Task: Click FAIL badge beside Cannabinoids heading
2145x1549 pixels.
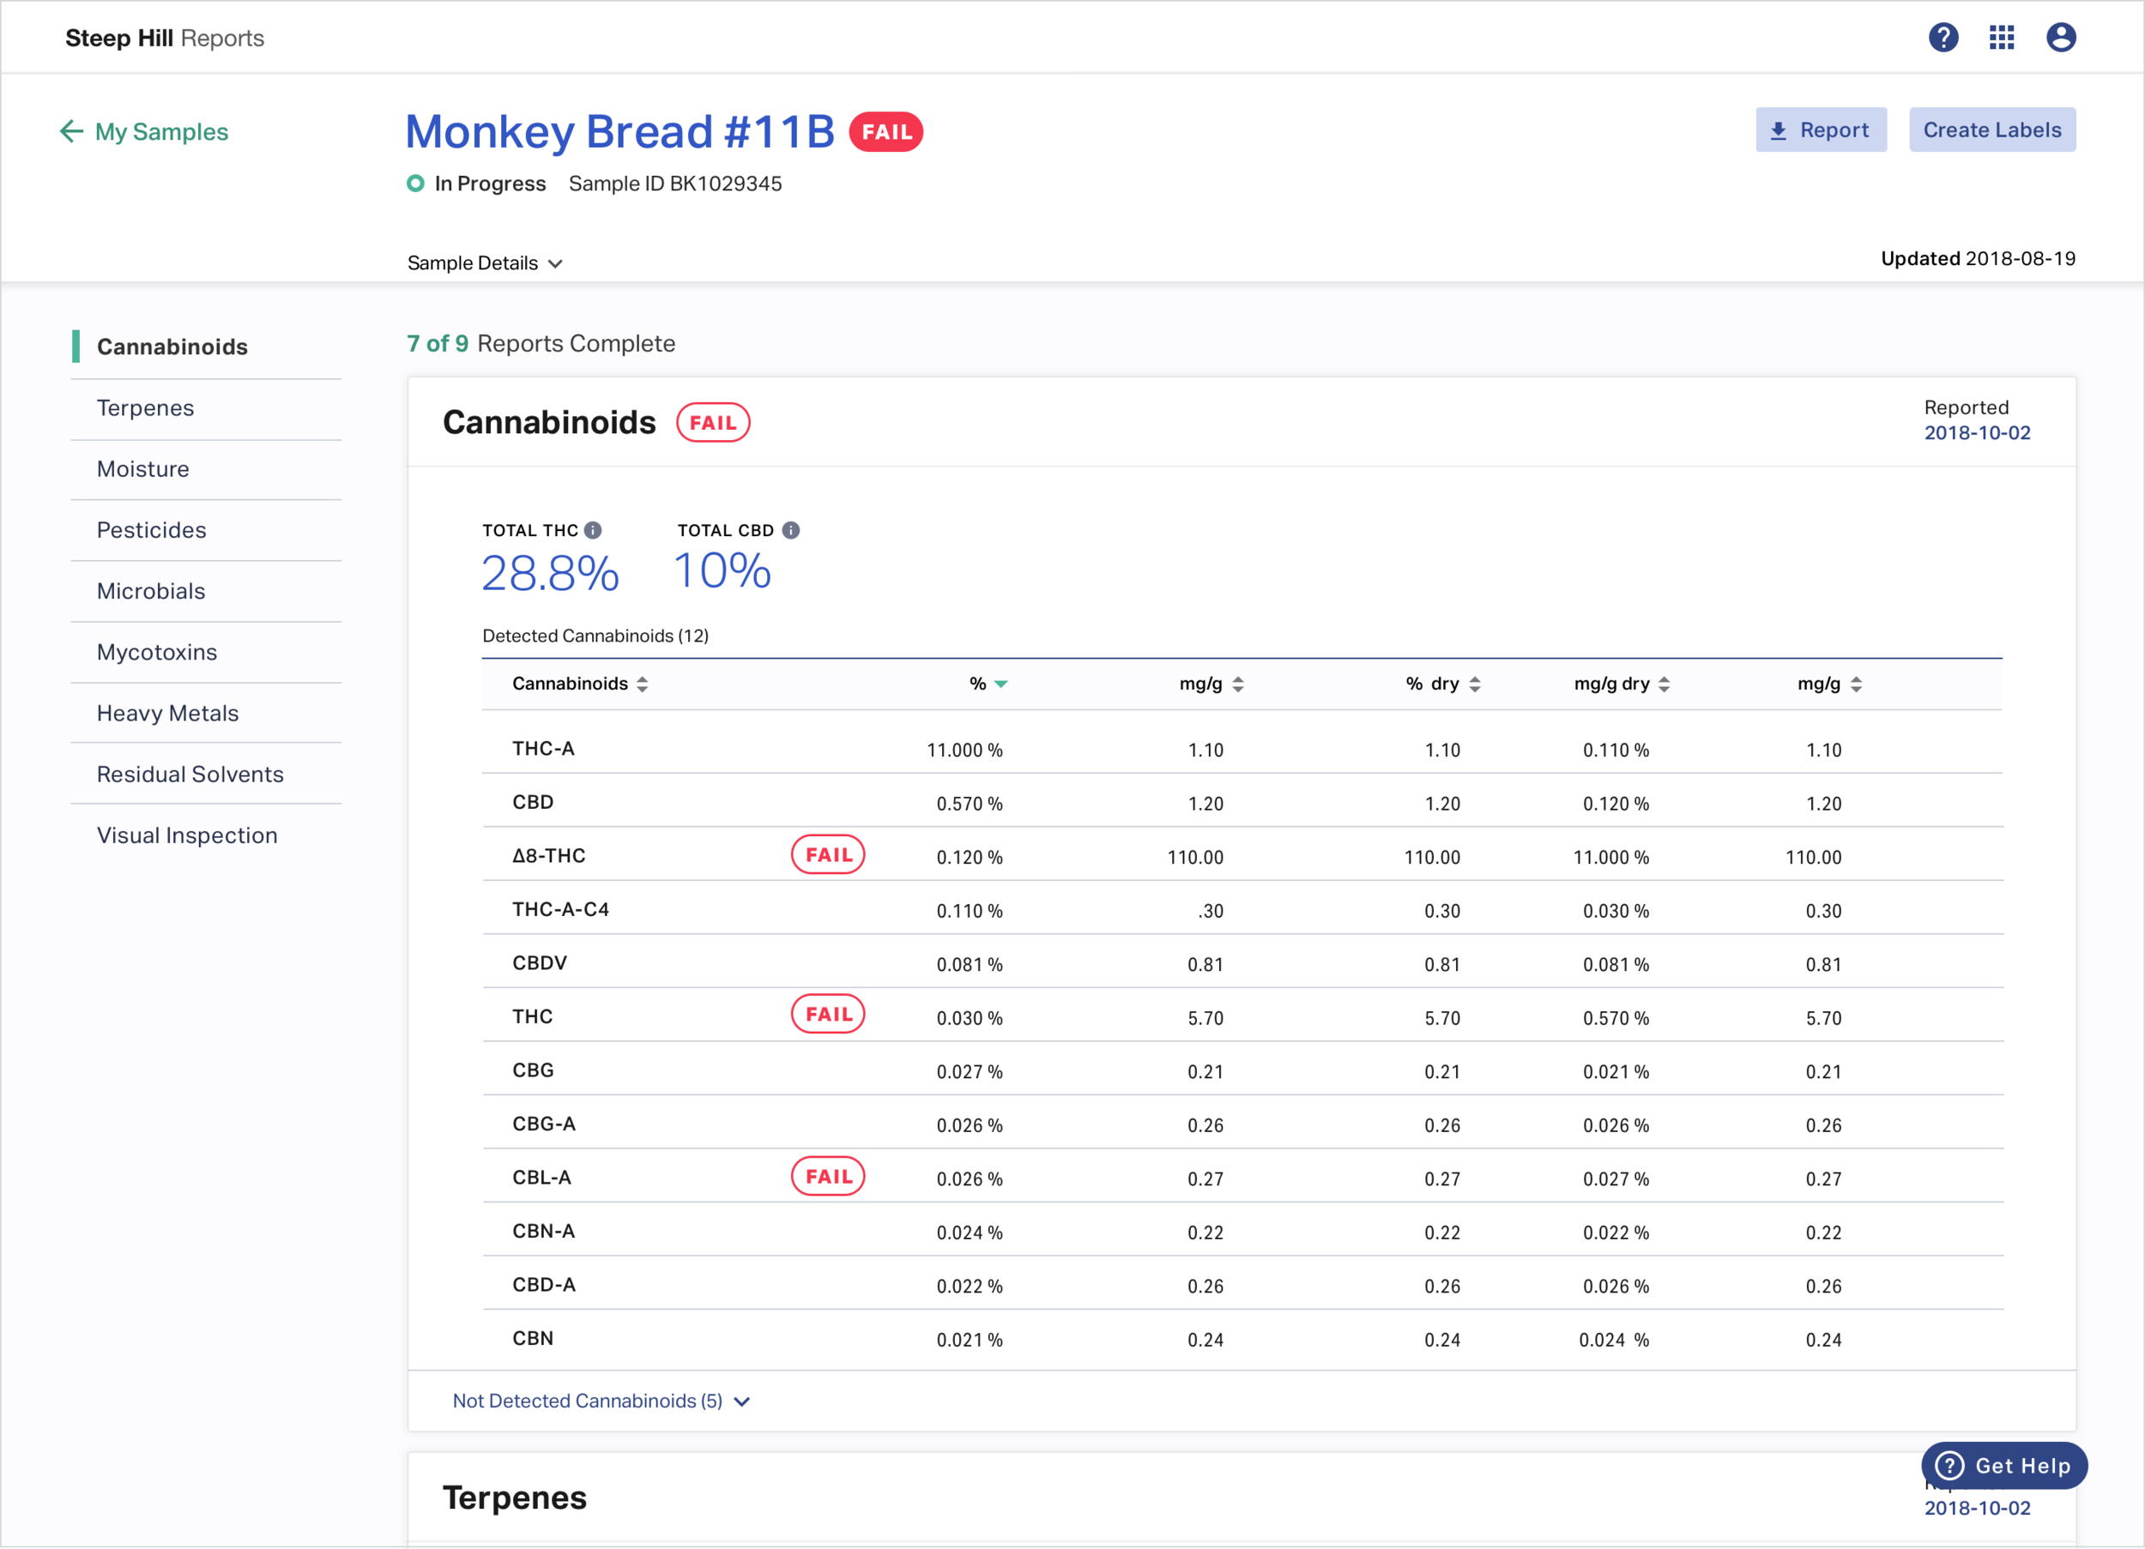Action: tap(713, 423)
